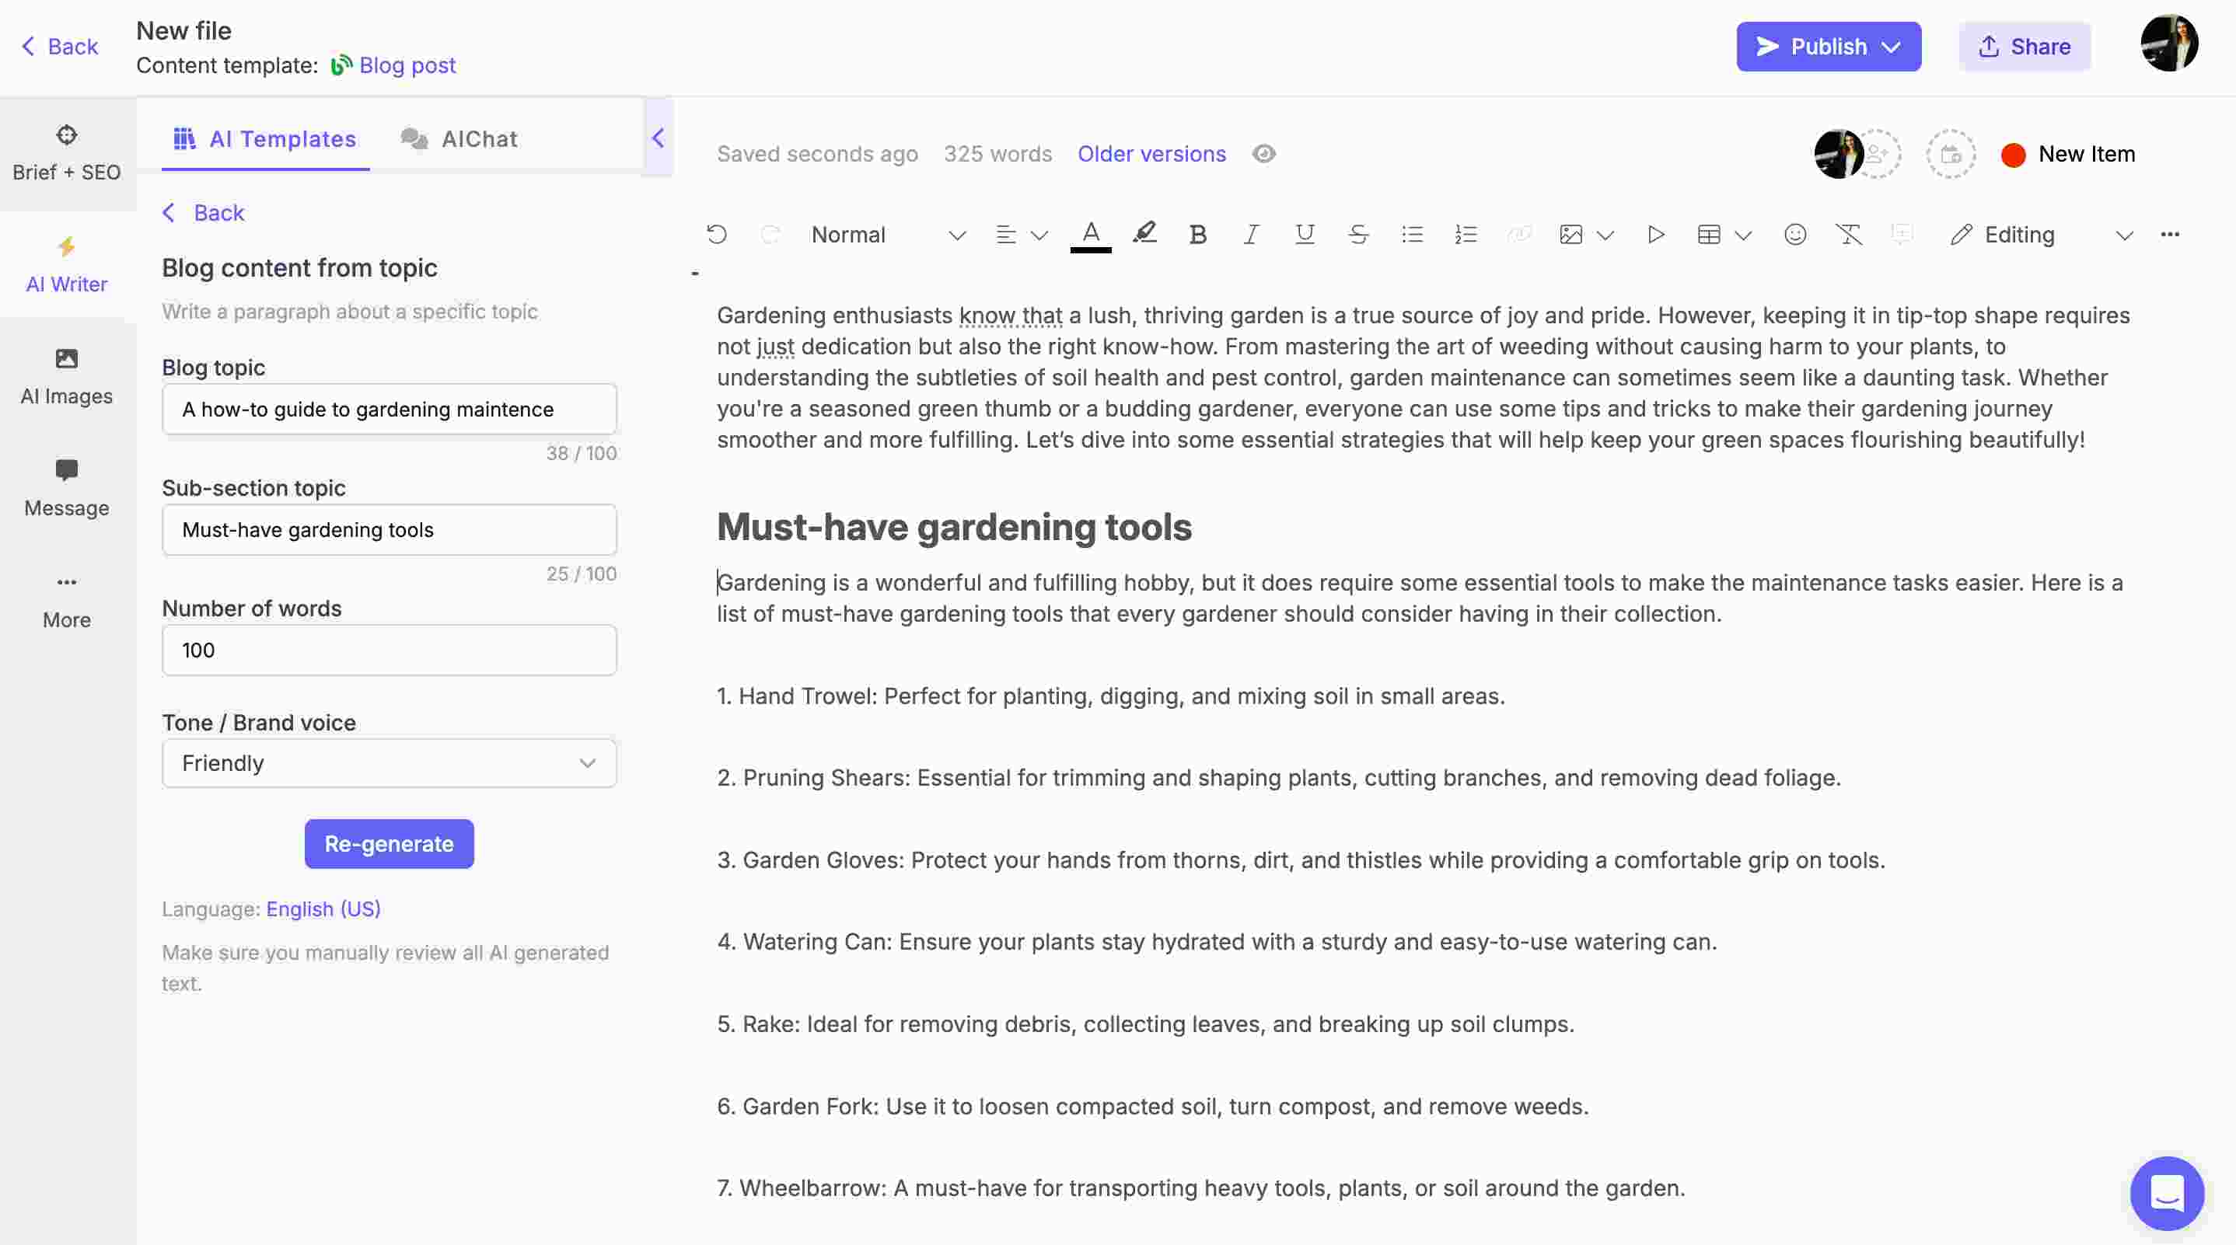Open the user profile avatar
This screenshot has width=2236, height=1245.
point(2168,43)
